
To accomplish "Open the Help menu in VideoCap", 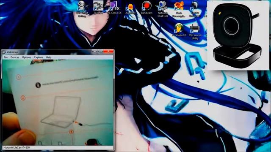I will (x=48, y=57).
